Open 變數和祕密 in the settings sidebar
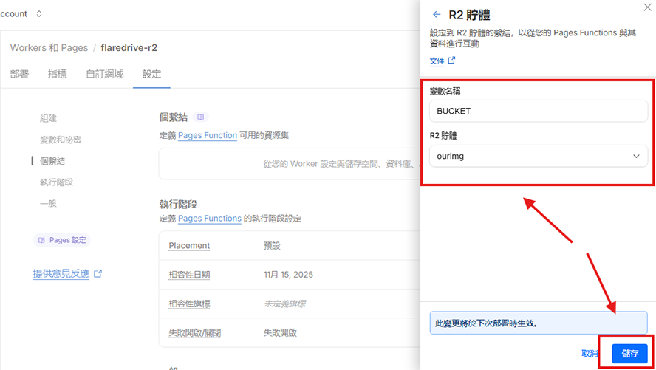Viewport: 656px width, 370px height. click(x=61, y=140)
